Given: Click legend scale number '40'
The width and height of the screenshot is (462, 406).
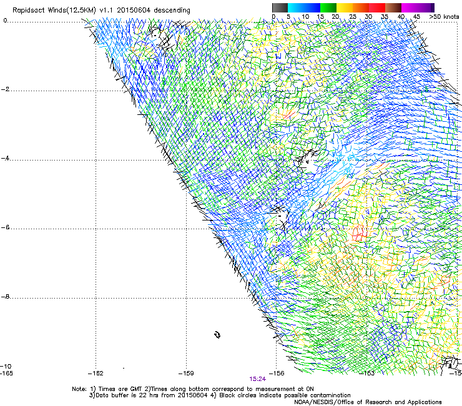Looking at the screenshot, I should click(x=401, y=17).
